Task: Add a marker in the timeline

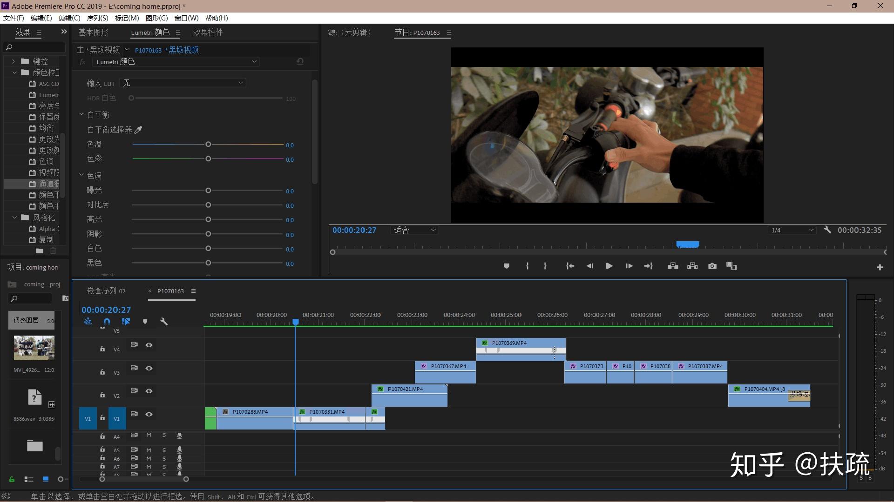Action: tap(145, 322)
